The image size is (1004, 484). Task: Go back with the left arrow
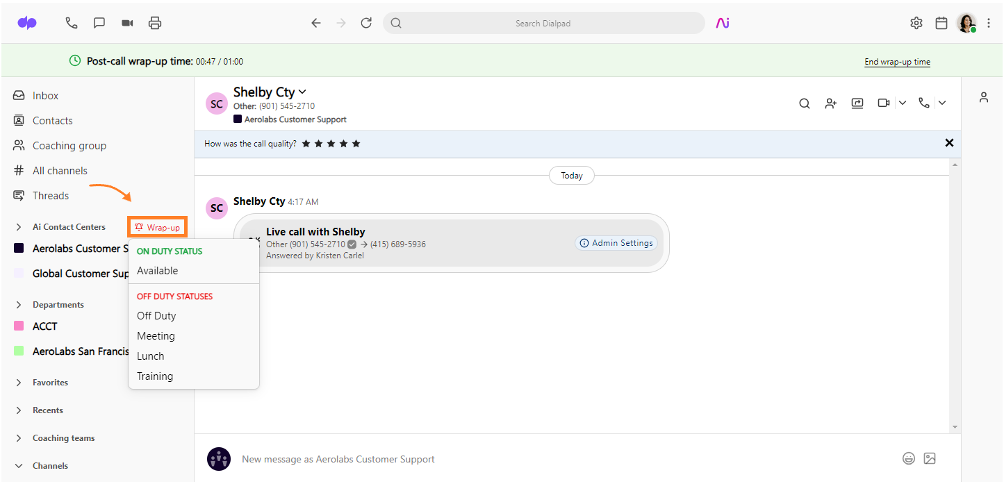(315, 23)
